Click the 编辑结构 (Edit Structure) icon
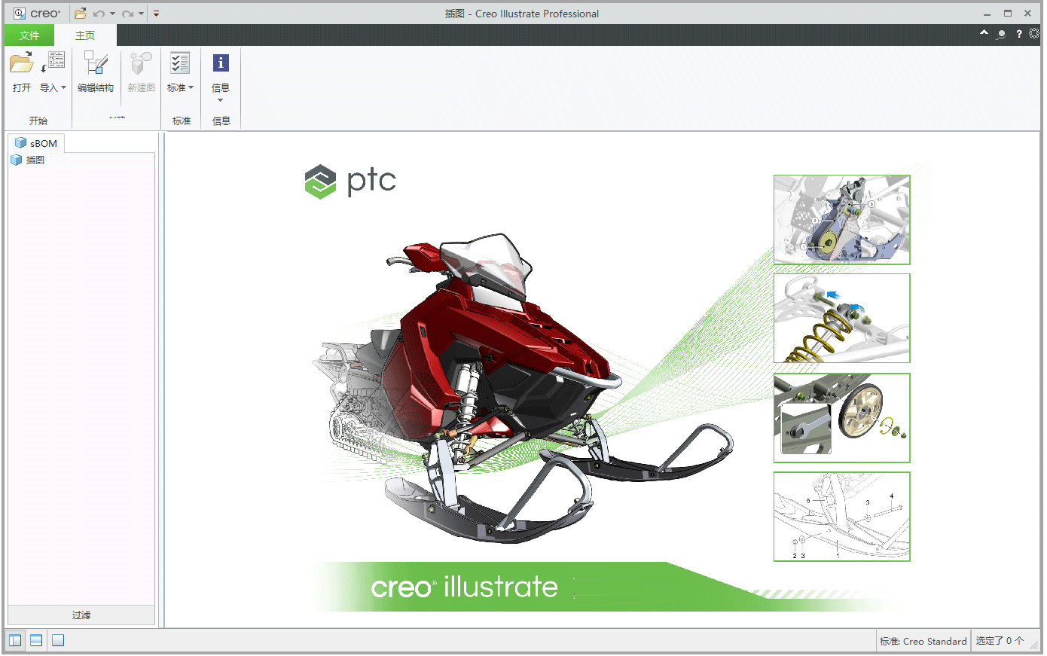 click(96, 63)
